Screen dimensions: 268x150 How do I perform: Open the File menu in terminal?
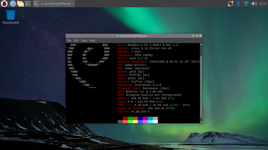coord(69,40)
